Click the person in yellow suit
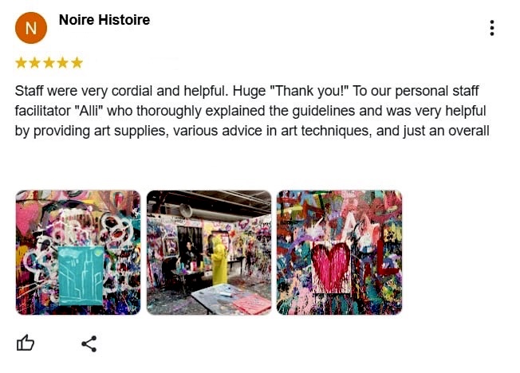Viewport: 520px width, 373px height. [219, 262]
